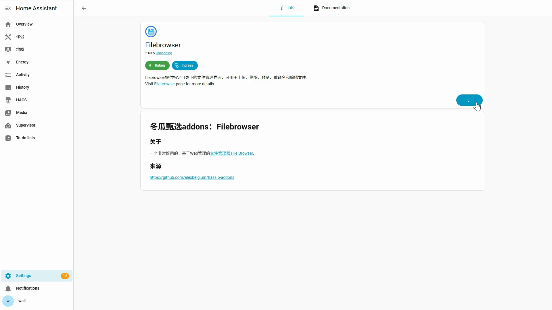Click the blue loading install button
552x310 pixels.
(469, 100)
